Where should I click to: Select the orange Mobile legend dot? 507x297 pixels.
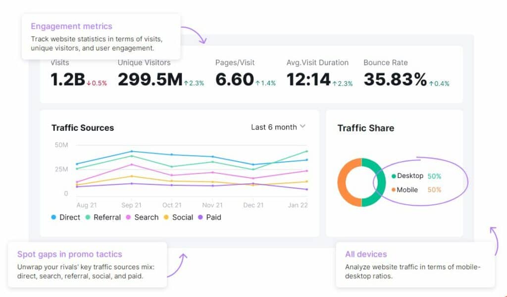pyautogui.click(x=394, y=190)
